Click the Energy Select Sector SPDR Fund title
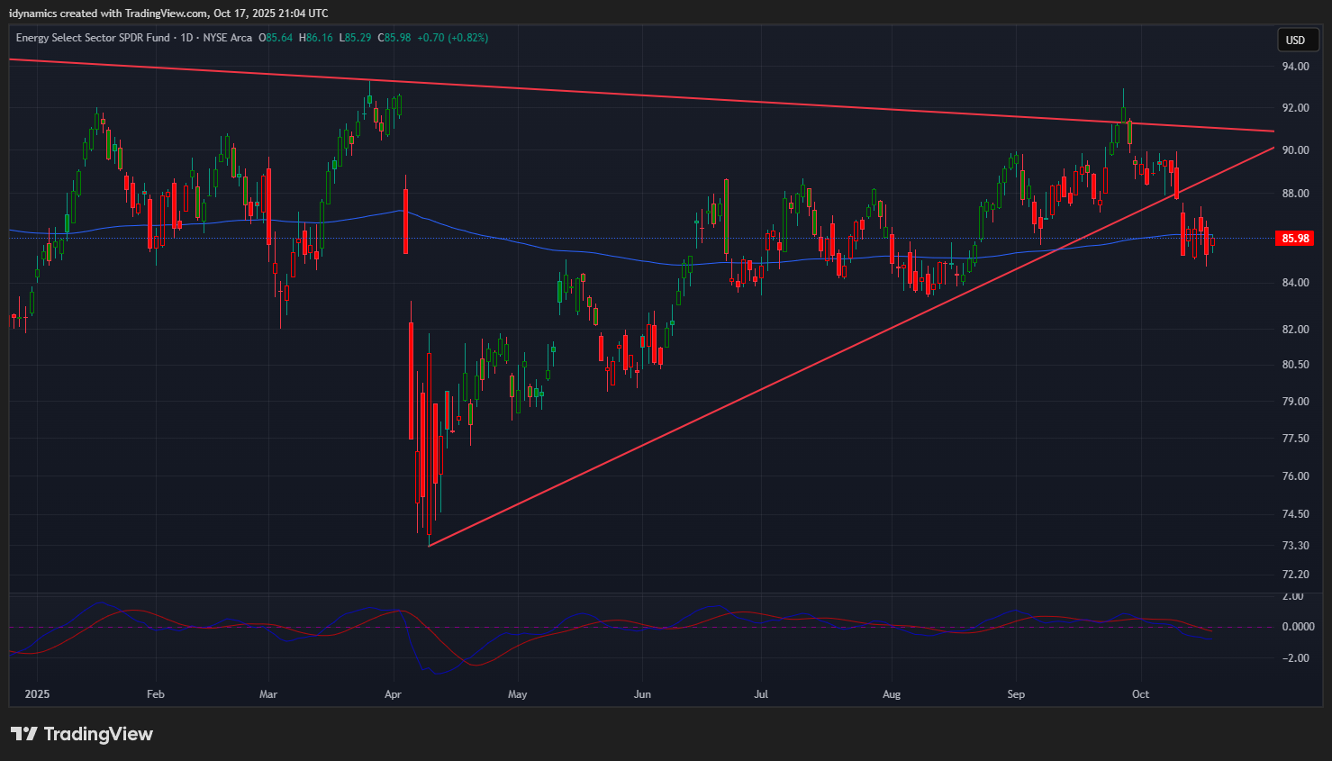Screen dimensions: 1332x761 (x=93, y=38)
